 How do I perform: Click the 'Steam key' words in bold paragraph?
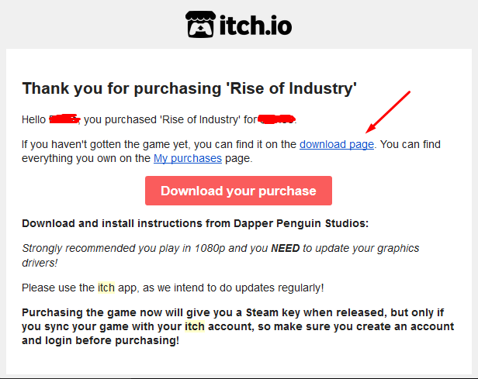click(273, 312)
